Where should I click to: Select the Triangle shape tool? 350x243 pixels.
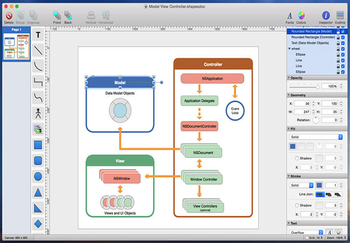[x=38, y=192]
